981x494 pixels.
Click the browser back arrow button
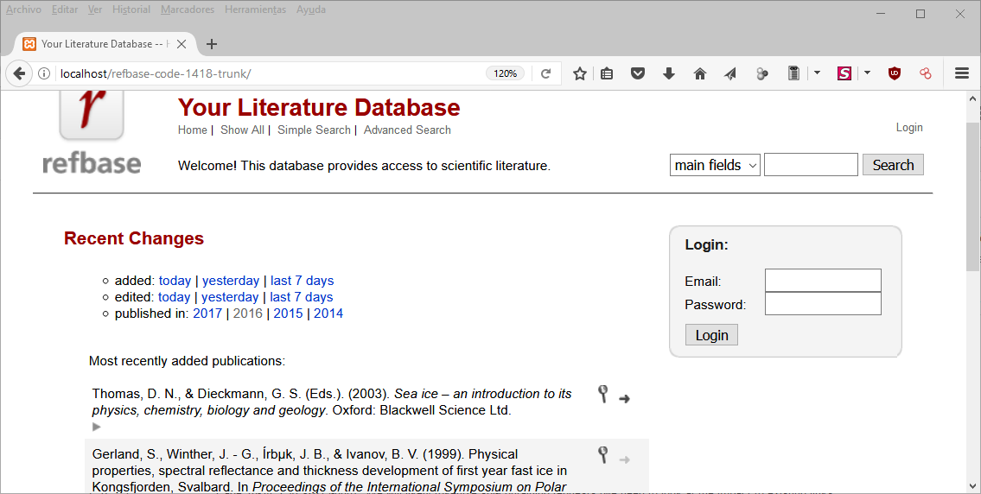tap(19, 73)
